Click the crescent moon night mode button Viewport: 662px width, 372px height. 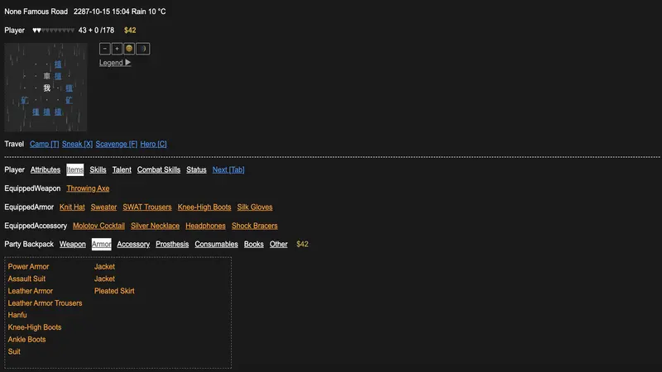coord(142,49)
